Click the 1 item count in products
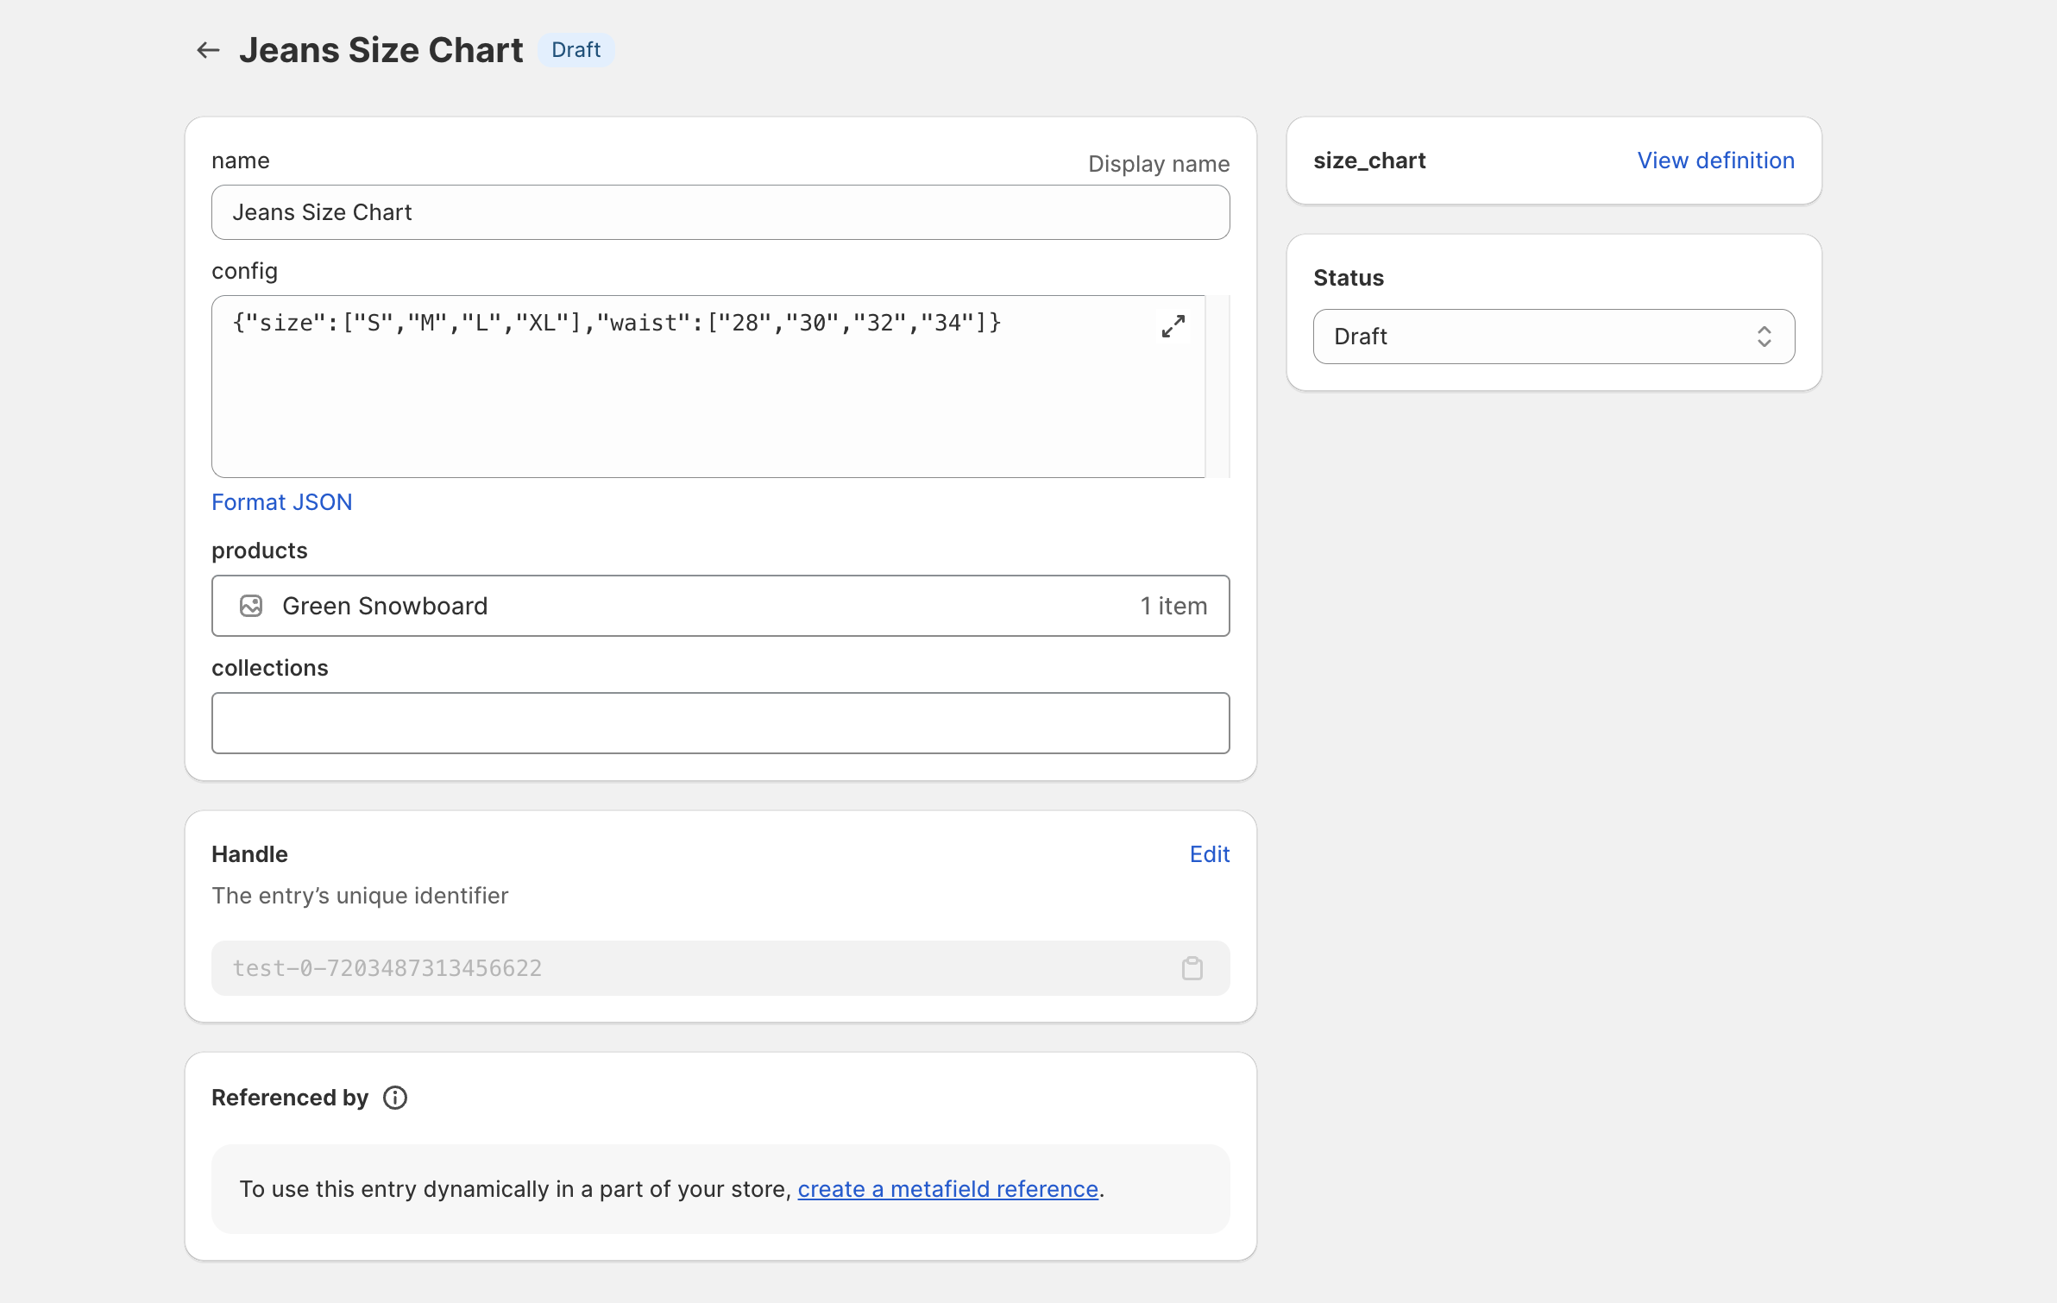 (1173, 606)
